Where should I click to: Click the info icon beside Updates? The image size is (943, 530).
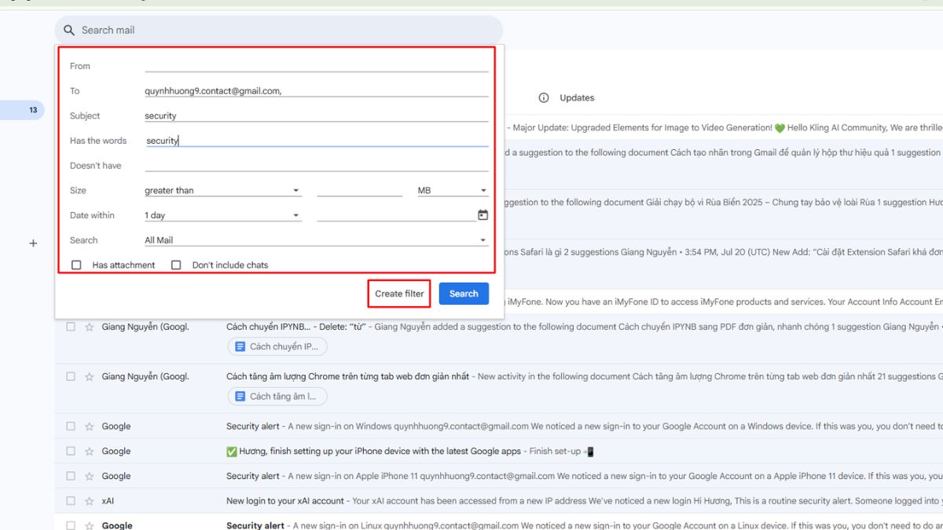pyautogui.click(x=543, y=98)
